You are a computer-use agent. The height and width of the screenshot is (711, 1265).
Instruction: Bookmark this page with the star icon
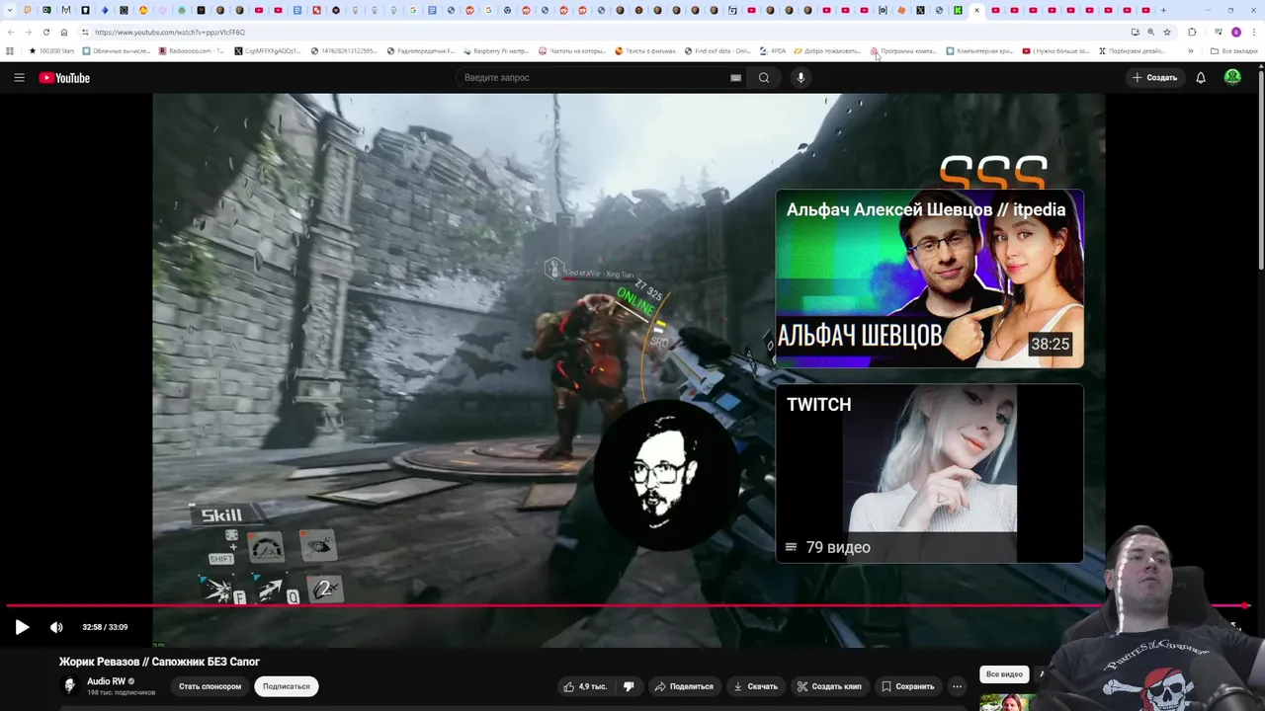1167,32
